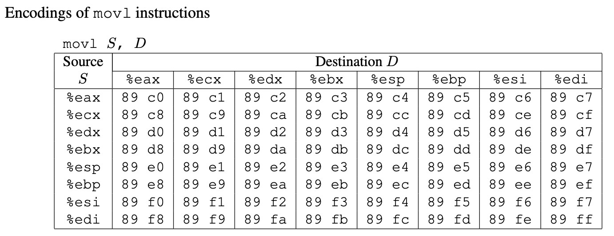Click the cell containing 89 db
Screen dimensions: 614x236
click(x=326, y=150)
